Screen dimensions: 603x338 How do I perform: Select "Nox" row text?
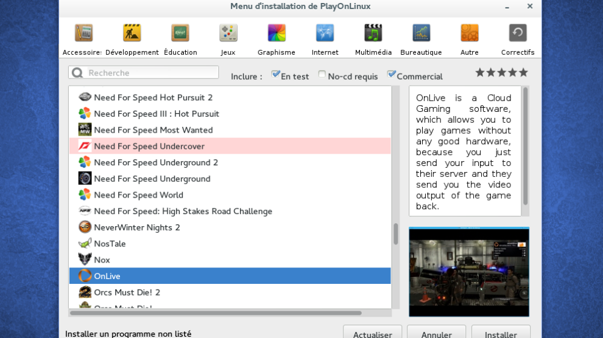tap(102, 260)
